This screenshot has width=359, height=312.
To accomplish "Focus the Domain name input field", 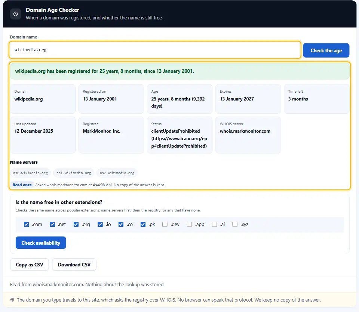I will coord(155,50).
